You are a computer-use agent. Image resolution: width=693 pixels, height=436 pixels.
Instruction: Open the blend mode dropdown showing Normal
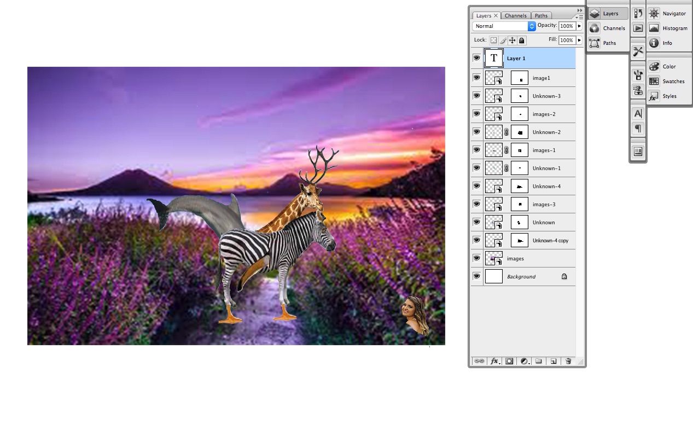(x=503, y=26)
